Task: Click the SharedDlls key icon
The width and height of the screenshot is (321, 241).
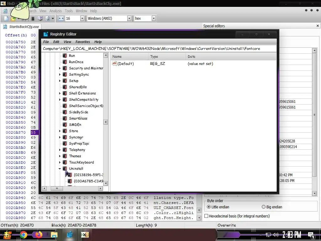Action: pos(65,87)
